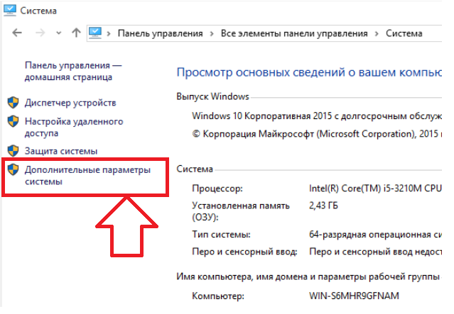Click the Компьютер: label

click(x=218, y=296)
